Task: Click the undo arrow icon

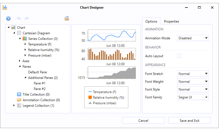Action: (19, 18)
